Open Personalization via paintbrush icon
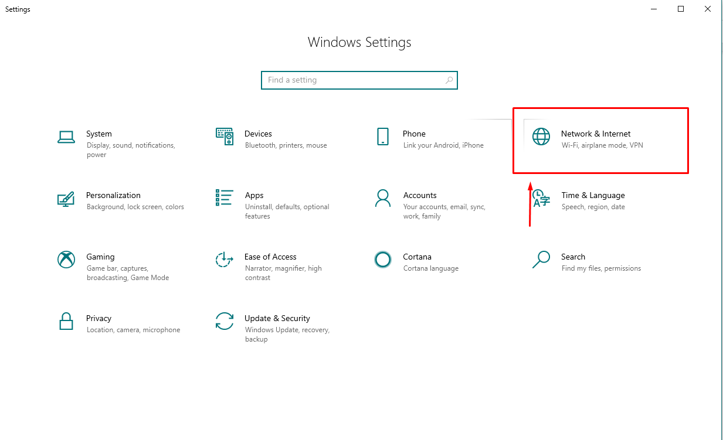The width and height of the screenshot is (723, 440). click(x=66, y=199)
